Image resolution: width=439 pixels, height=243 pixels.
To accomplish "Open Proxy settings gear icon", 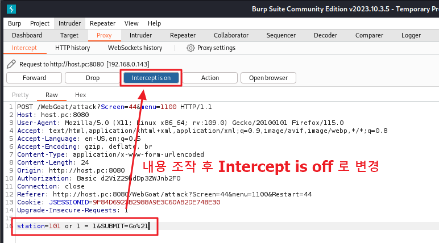I will coord(190,48).
